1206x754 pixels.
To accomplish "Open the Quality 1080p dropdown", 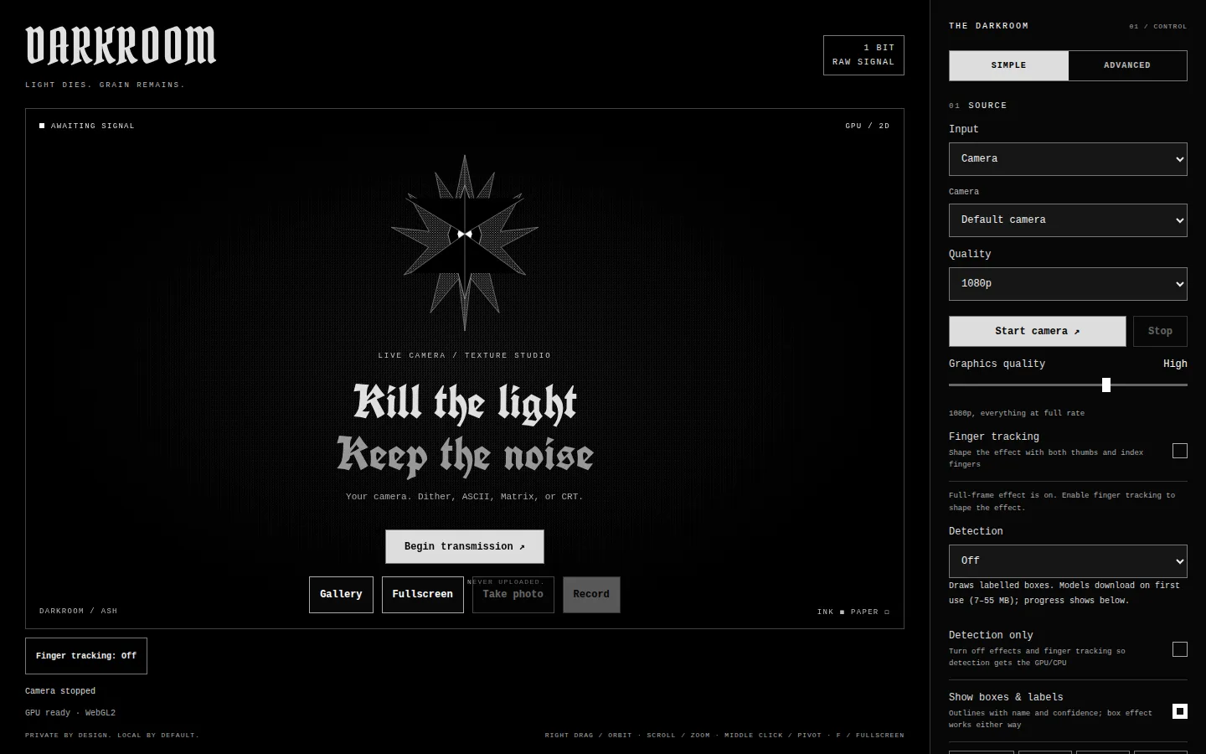I will 1068,284.
